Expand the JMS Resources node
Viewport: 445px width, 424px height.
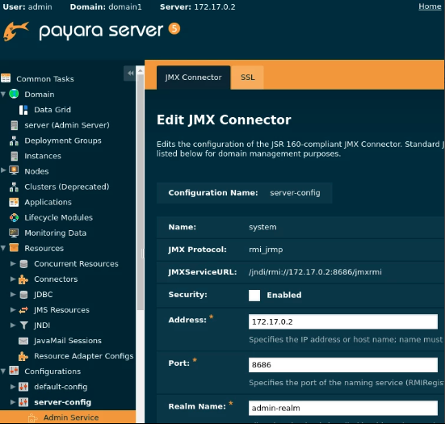pos(13,309)
